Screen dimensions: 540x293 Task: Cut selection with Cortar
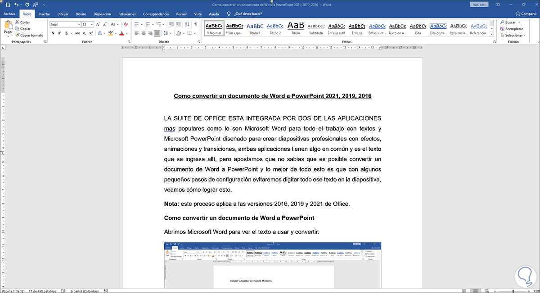pos(22,22)
